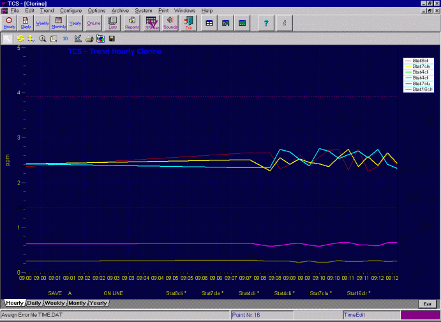Click Stat7clu magenta legend entry
This screenshot has width=441, height=322.
click(419, 84)
